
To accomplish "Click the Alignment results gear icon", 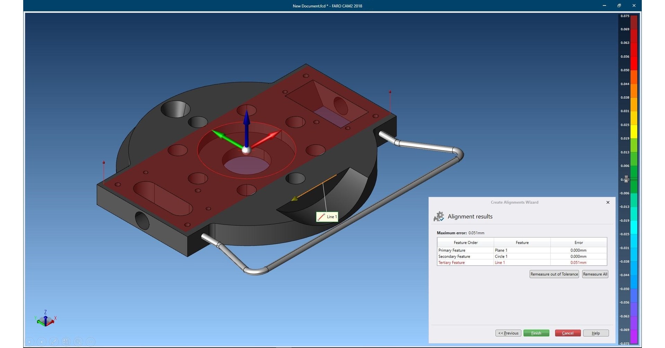I will click(x=439, y=216).
